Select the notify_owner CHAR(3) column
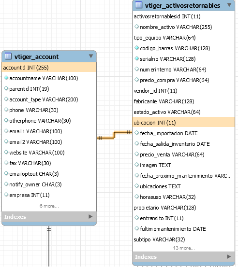238x267 pixels. click(49, 184)
